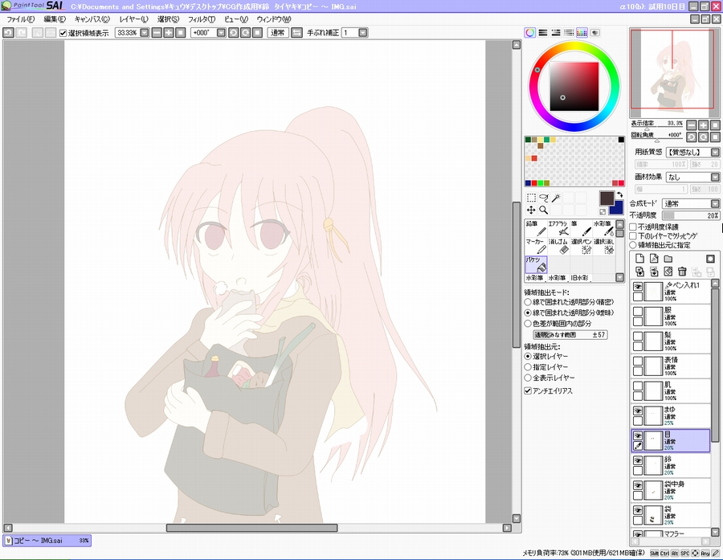The width and height of the screenshot is (723, 560).
Task: Open the キャンバス(C) menu
Action: [92, 19]
